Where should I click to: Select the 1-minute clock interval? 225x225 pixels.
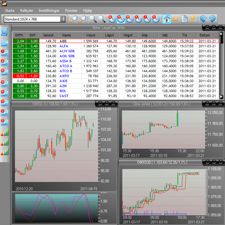147,19
